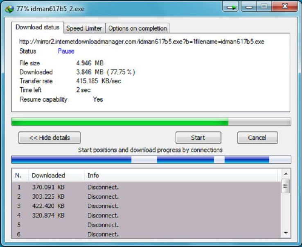Screen dimensions: 302x247
Task: Click the green arrow tray button
Action: tap(230, 7)
